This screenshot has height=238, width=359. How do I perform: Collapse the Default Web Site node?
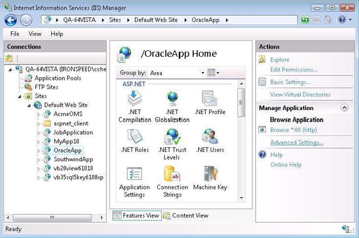(x=29, y=105)
